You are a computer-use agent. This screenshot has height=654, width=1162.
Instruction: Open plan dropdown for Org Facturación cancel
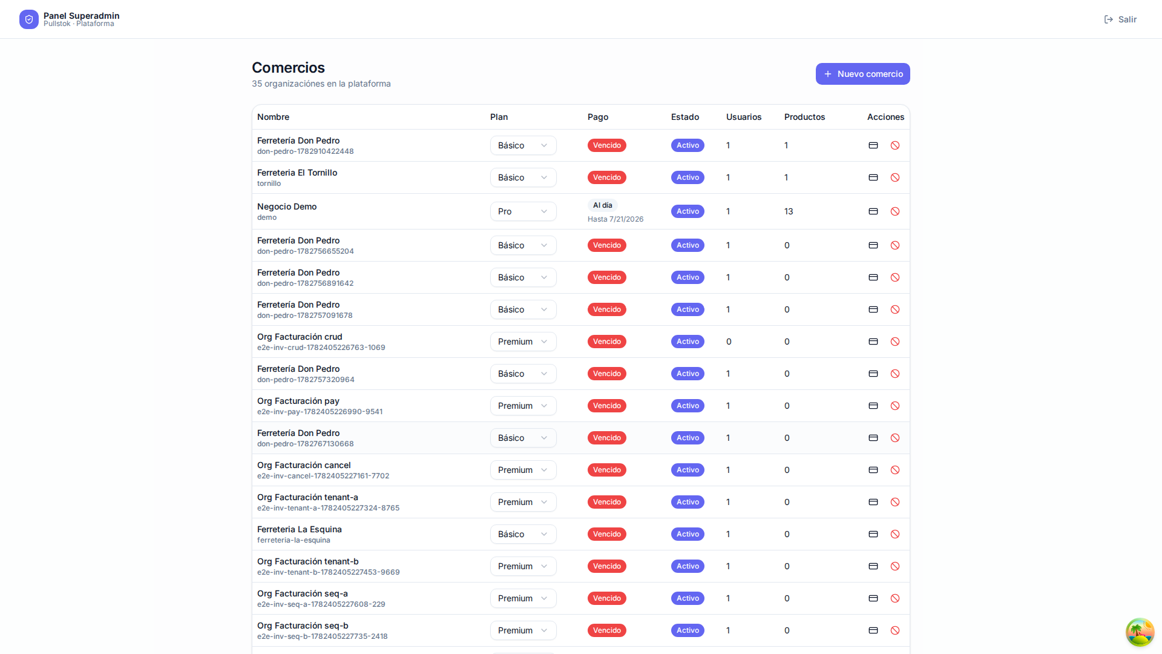click(523, 470)
